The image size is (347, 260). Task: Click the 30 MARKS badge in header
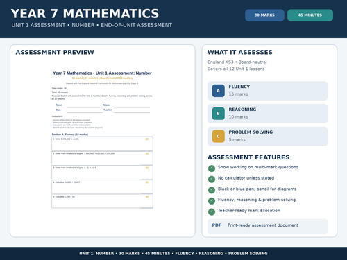pos(264,15)
